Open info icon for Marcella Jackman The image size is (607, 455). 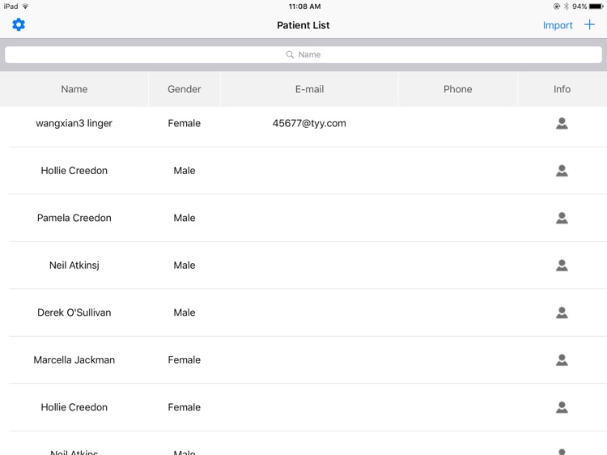(562, 360)
